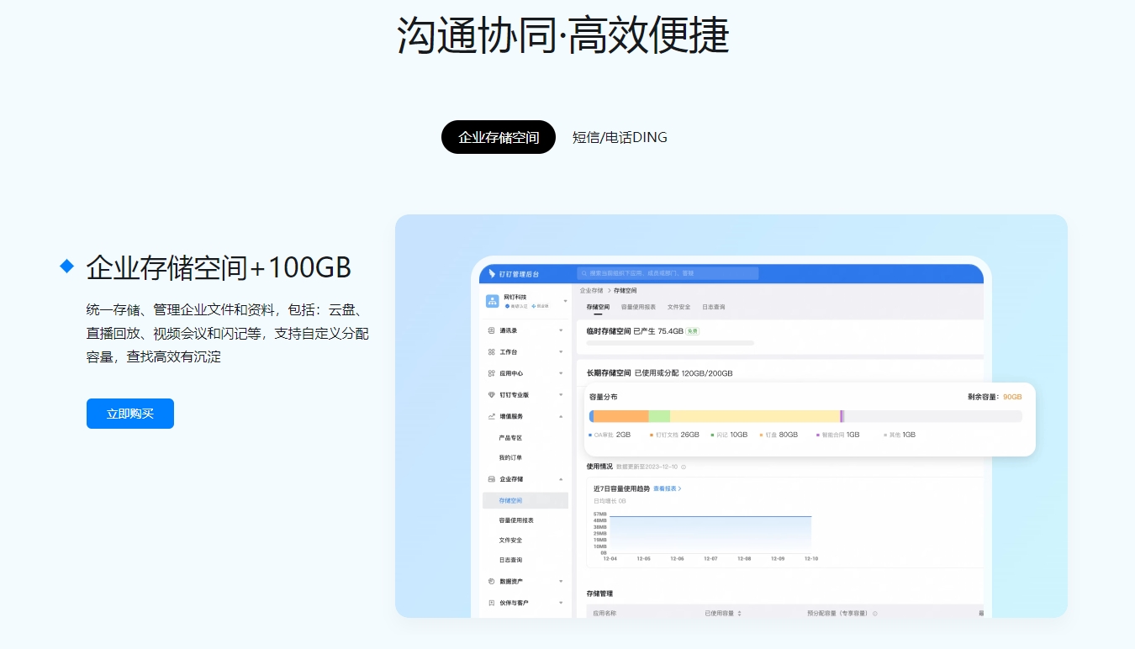
Task: Click the 企业存储 storage icon in sidebar
Action: [x=491, y=479]
